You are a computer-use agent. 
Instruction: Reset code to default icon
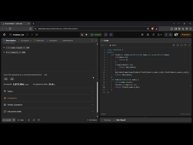pos(185,45)
